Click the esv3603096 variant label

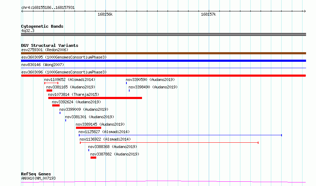click(x=64, y=72)
